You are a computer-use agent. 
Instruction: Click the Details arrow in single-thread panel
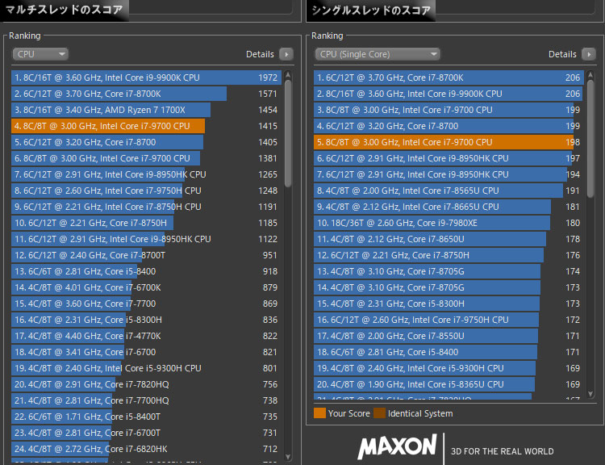point(589,54)
